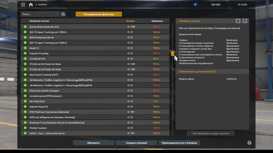Screen dimensions: 273x153
Task: Click the country flag icon in top bar
Action: (195, 5)
